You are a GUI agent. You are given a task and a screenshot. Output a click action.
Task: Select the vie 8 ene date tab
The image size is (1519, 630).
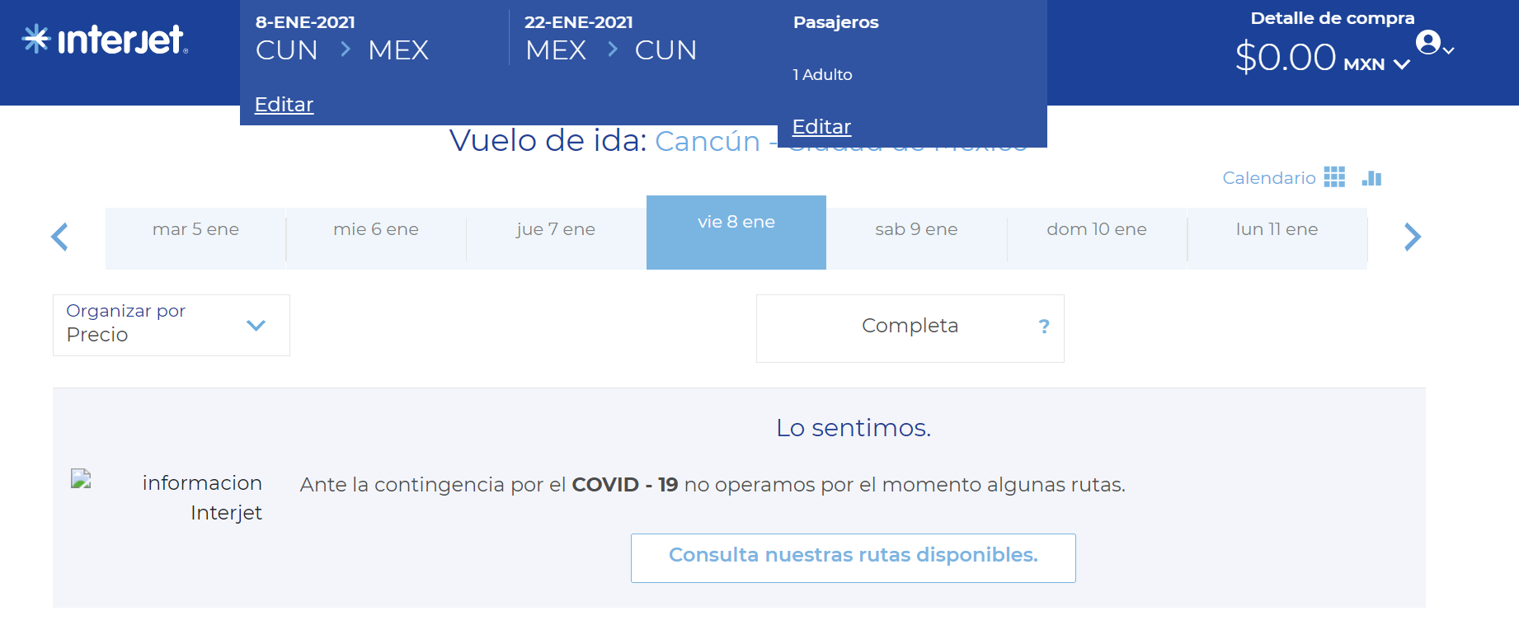(x=736, y=233)
